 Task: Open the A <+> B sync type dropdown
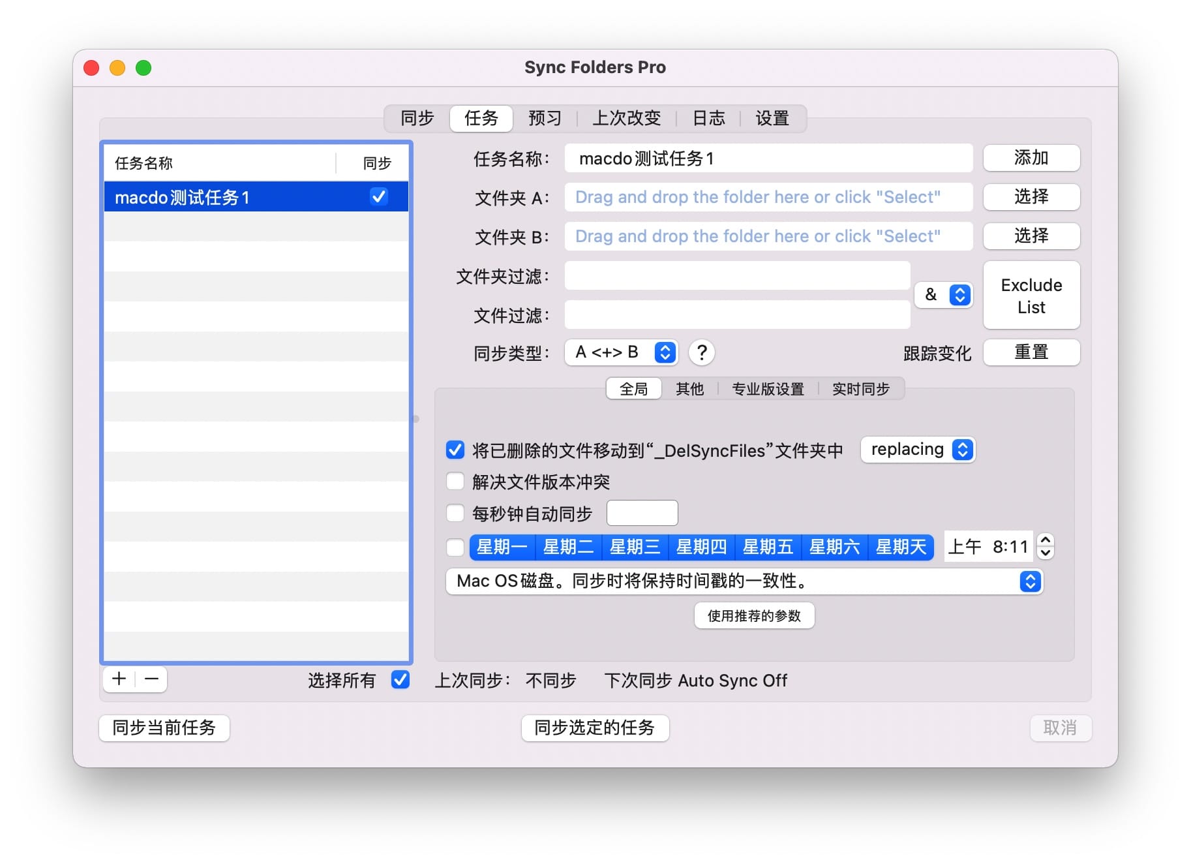[621, 352]
